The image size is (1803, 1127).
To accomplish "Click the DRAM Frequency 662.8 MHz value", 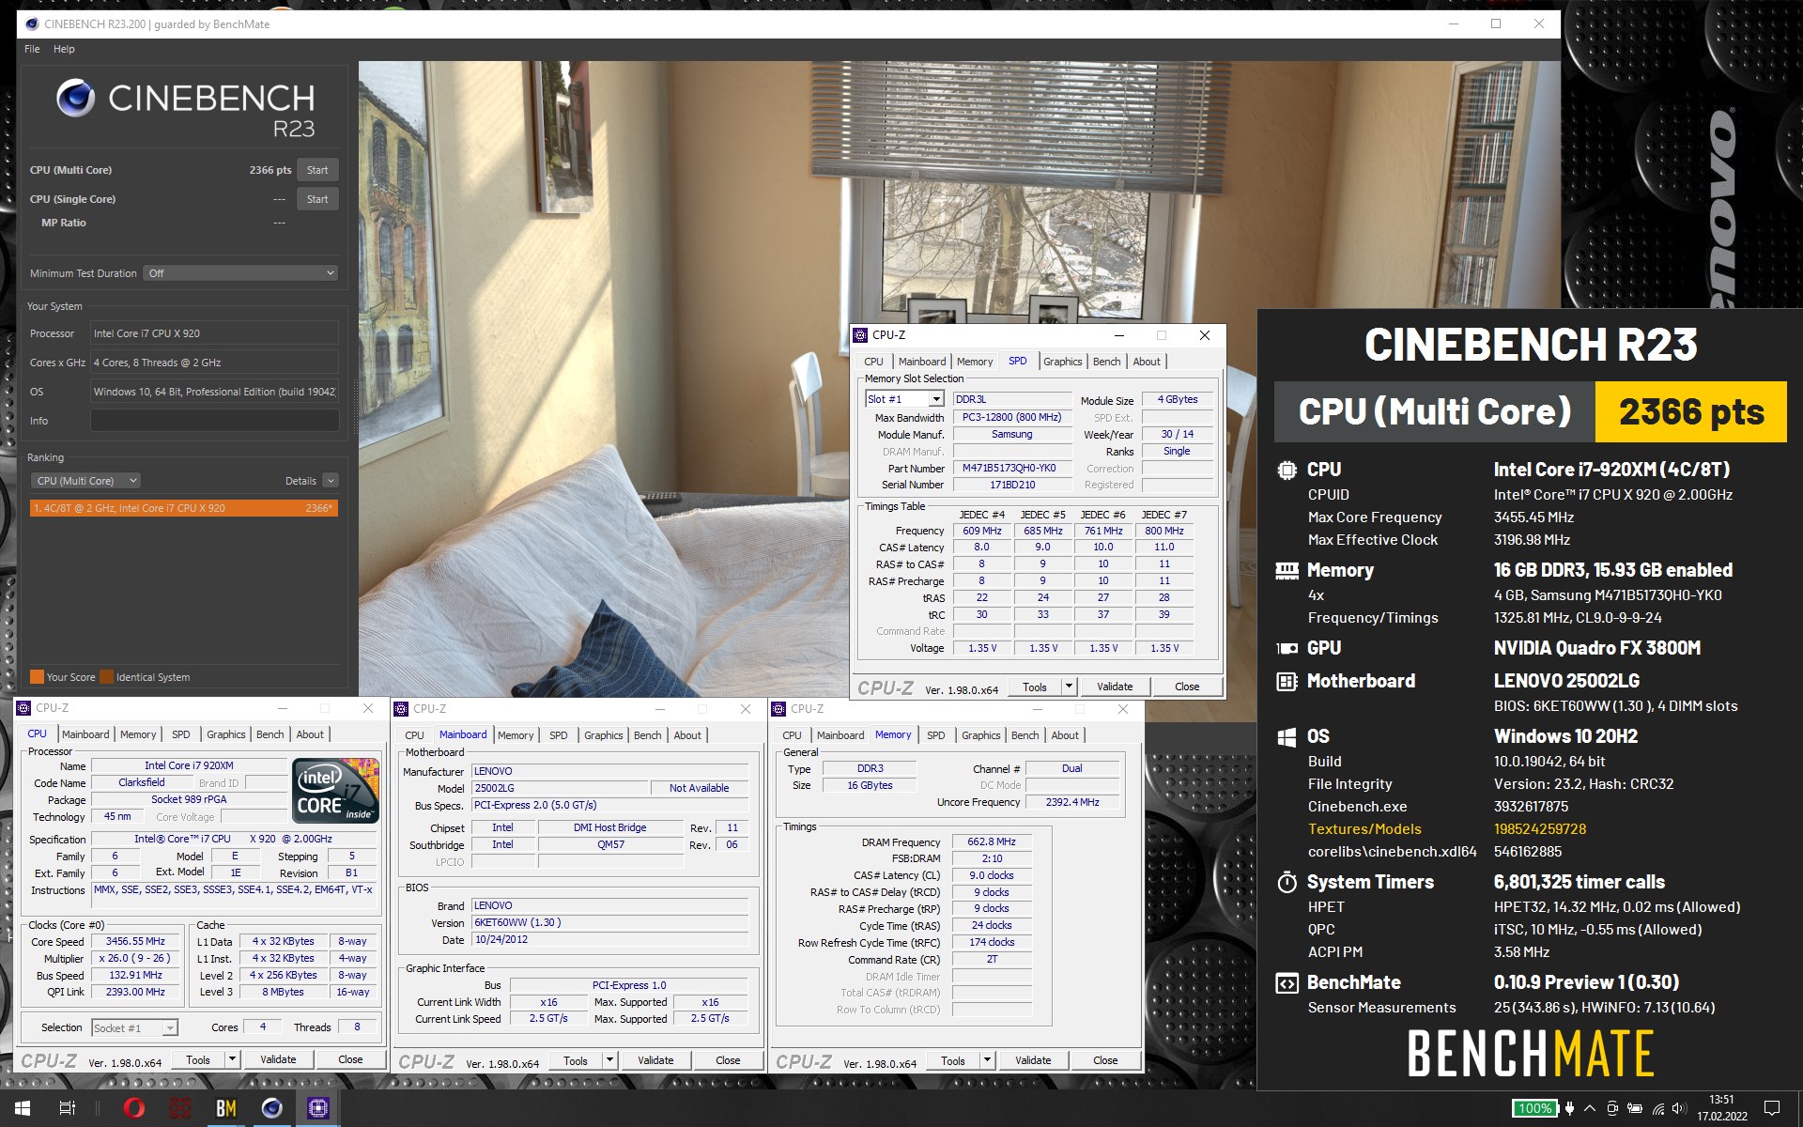I will [992, 842].
